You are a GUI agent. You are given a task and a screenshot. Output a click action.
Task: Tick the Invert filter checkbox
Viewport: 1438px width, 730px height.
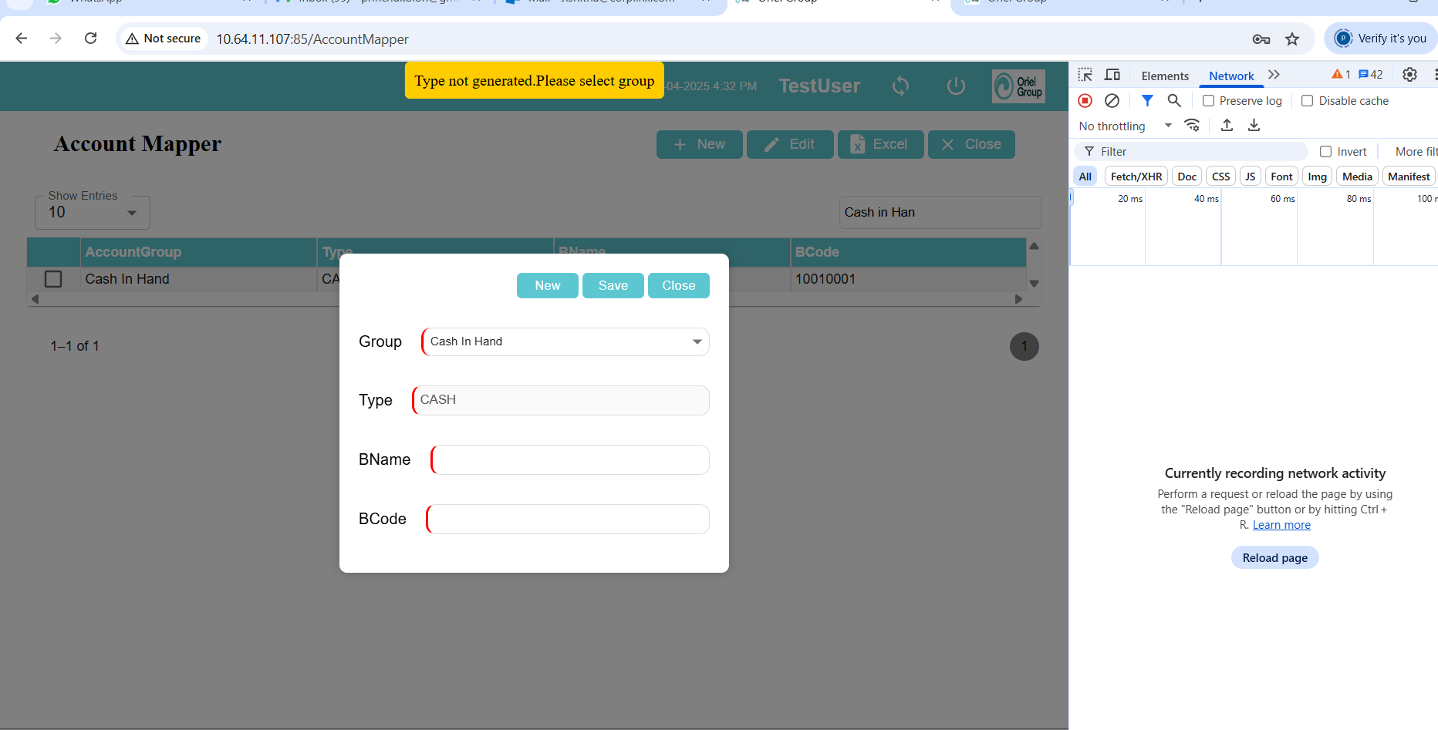[x=1326, y=152]
